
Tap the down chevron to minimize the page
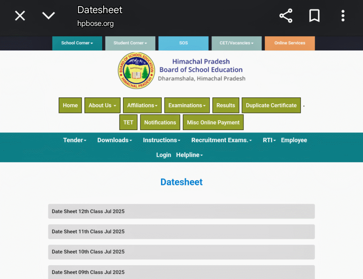pyautogui.click(x=49, y=16)
